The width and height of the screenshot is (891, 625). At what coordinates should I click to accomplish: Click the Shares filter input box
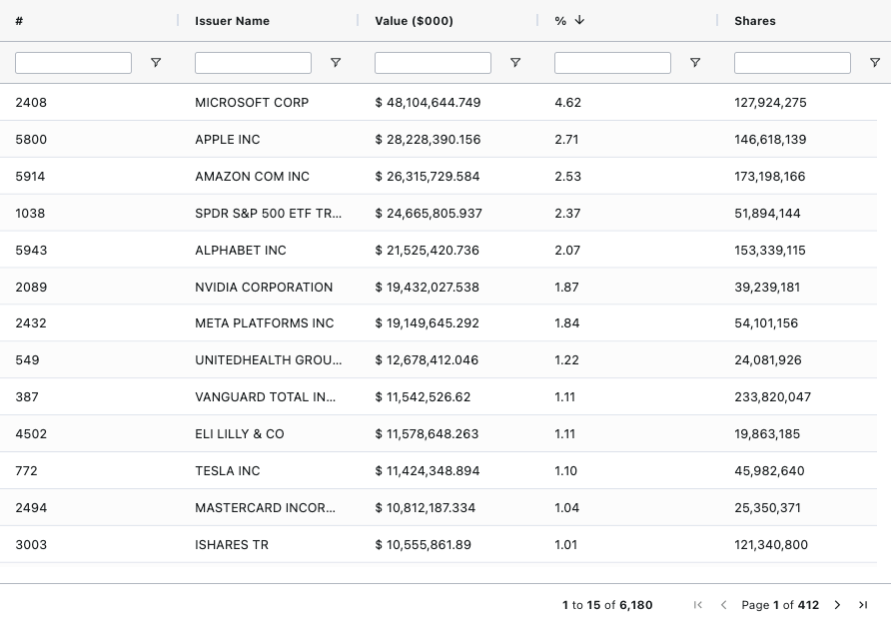[x=792, y=63]
